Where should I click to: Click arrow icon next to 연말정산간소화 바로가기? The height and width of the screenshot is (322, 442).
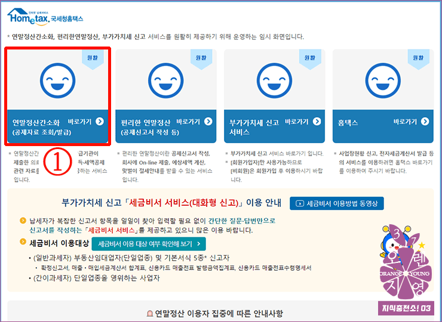[100, 121]
